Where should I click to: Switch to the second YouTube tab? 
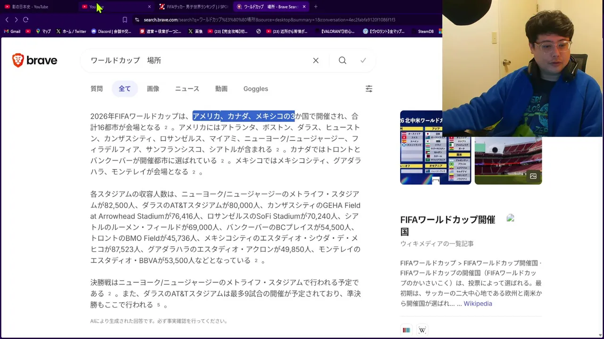(116, 7)
